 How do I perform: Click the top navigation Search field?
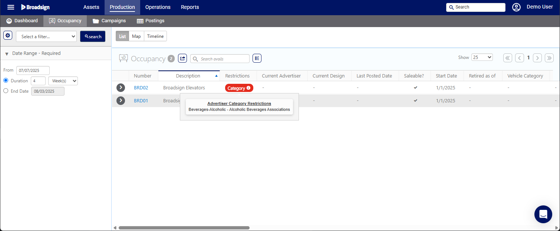(x=476, y=7)
